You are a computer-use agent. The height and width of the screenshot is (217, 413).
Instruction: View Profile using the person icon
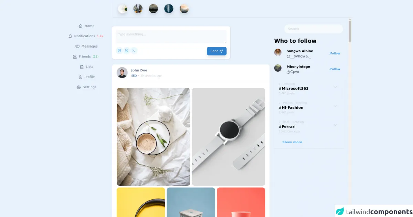pos(81,77)
